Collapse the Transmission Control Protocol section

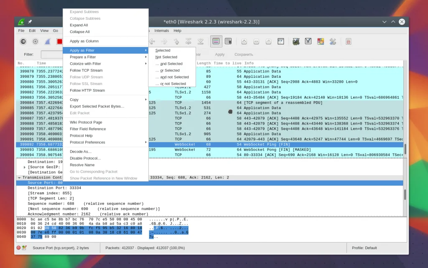[x=19, y=178]
